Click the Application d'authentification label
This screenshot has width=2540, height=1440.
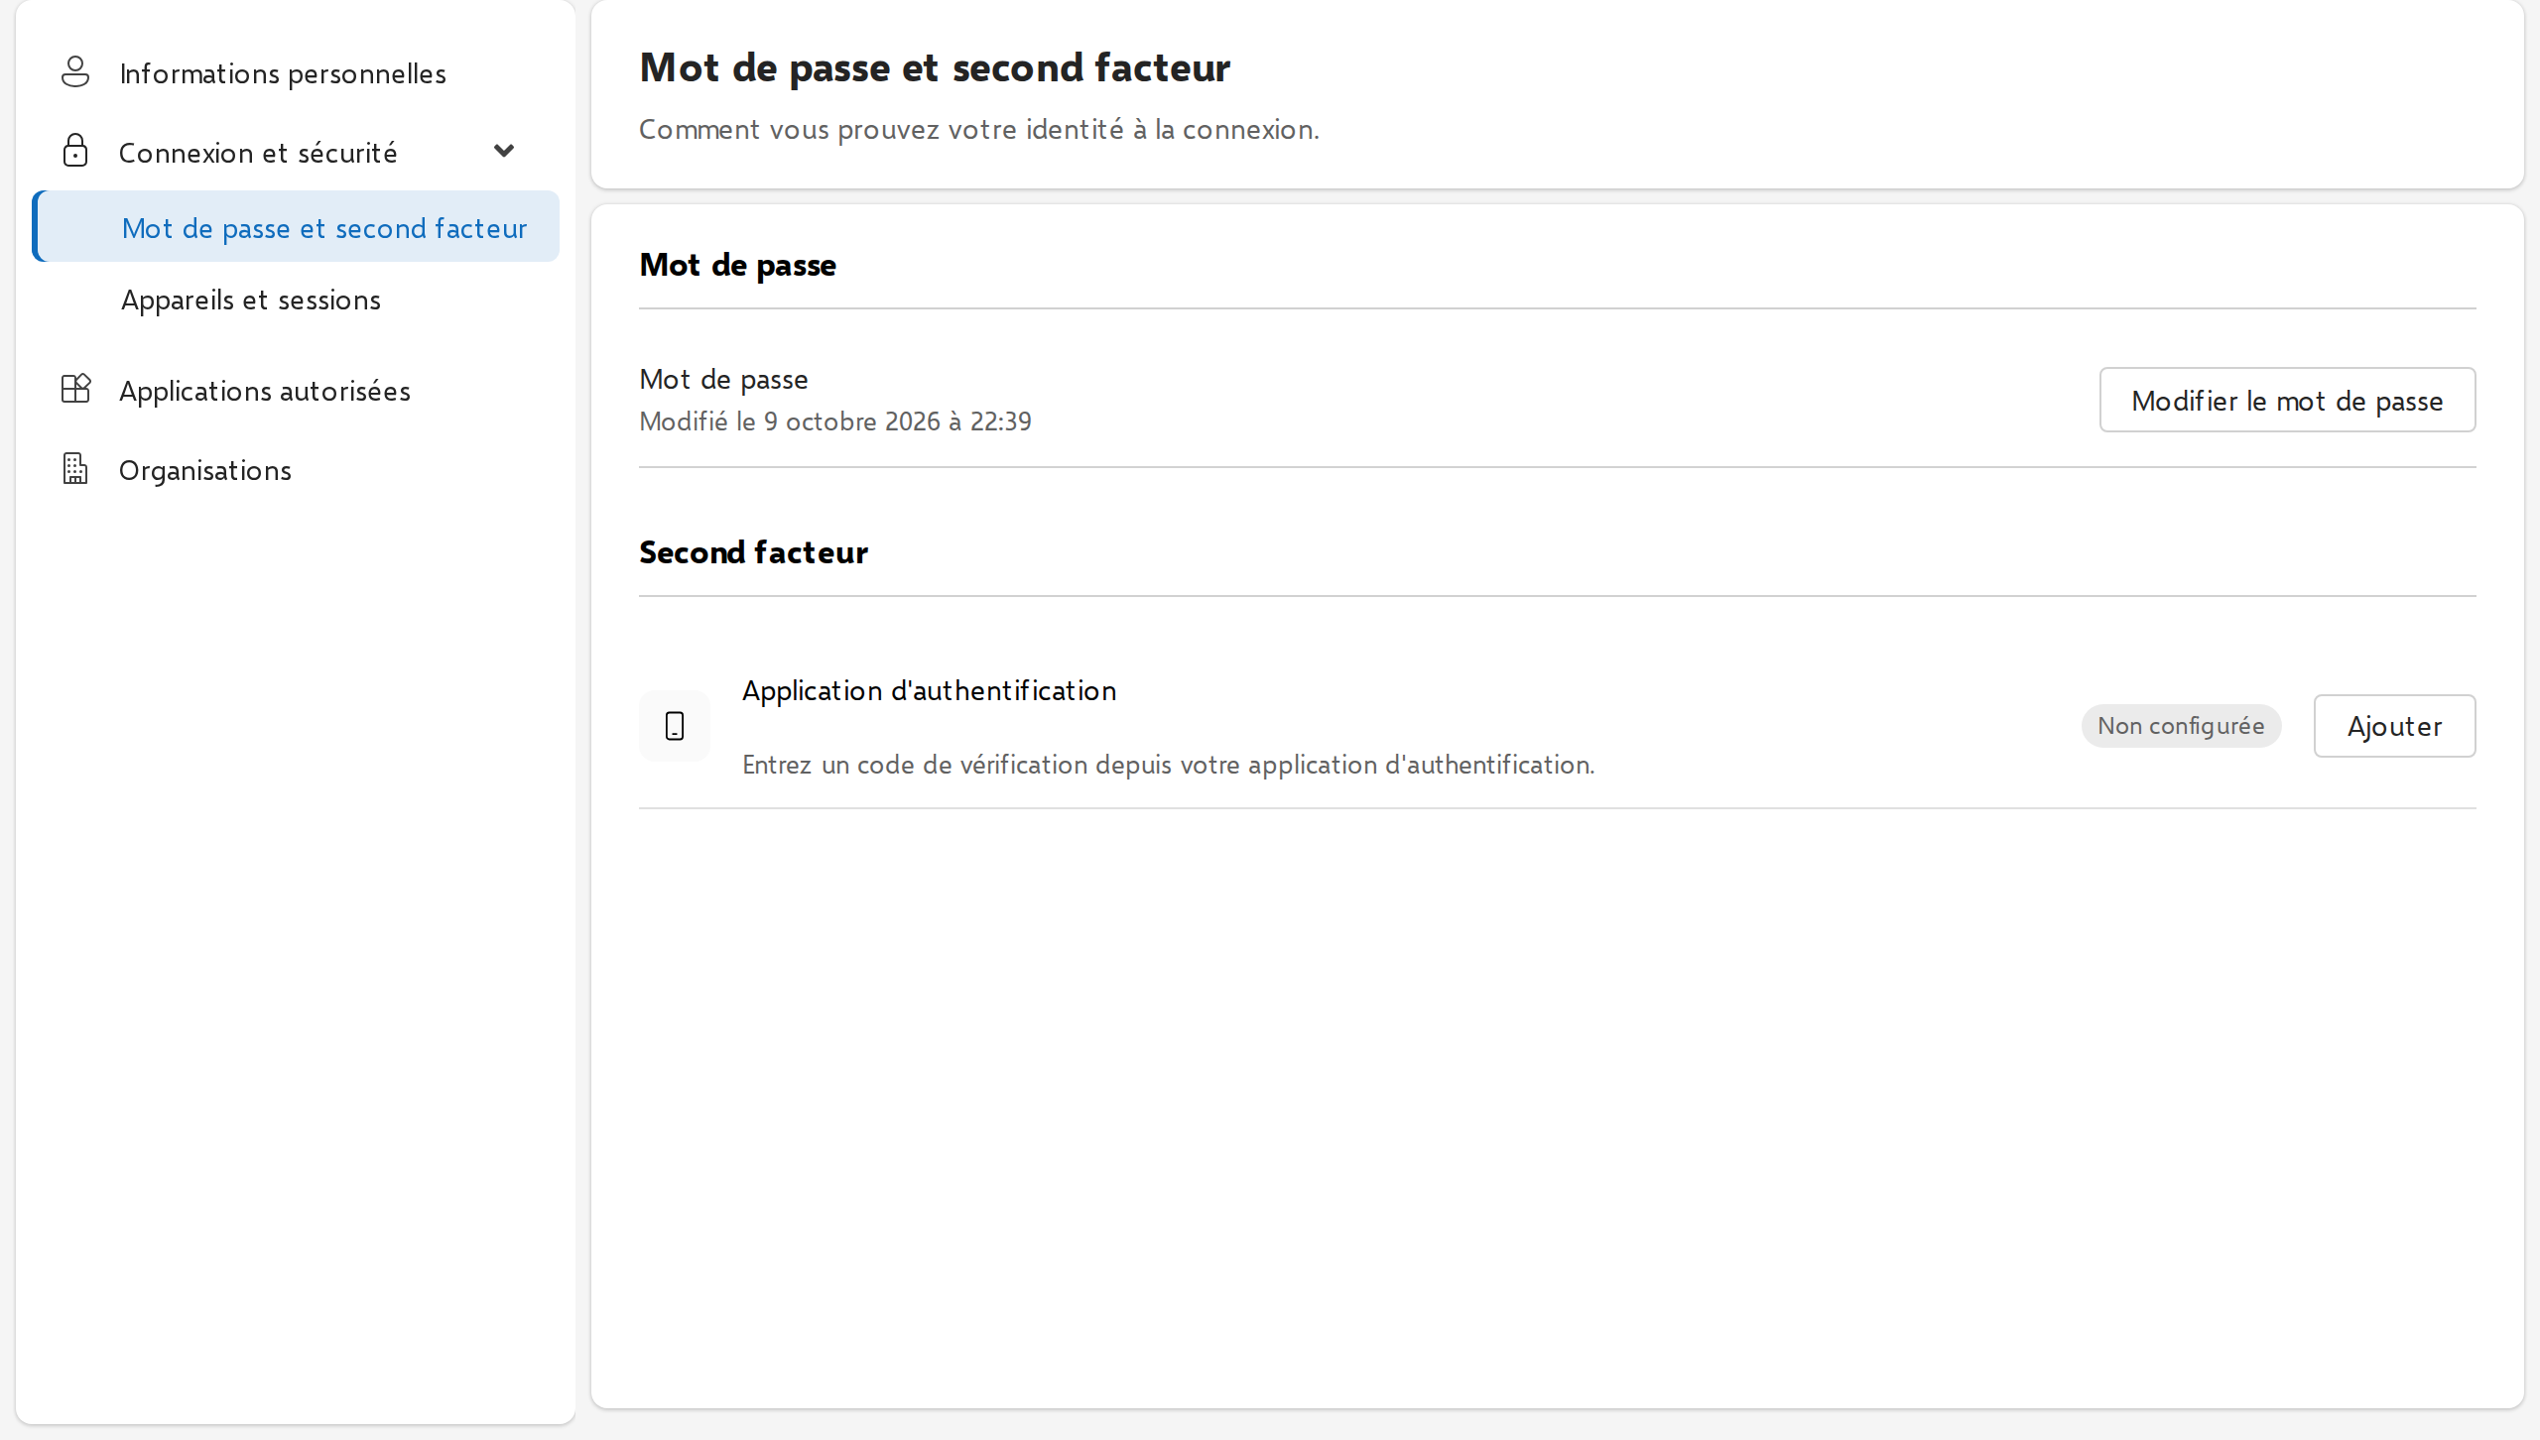click(x=929, y=690)
